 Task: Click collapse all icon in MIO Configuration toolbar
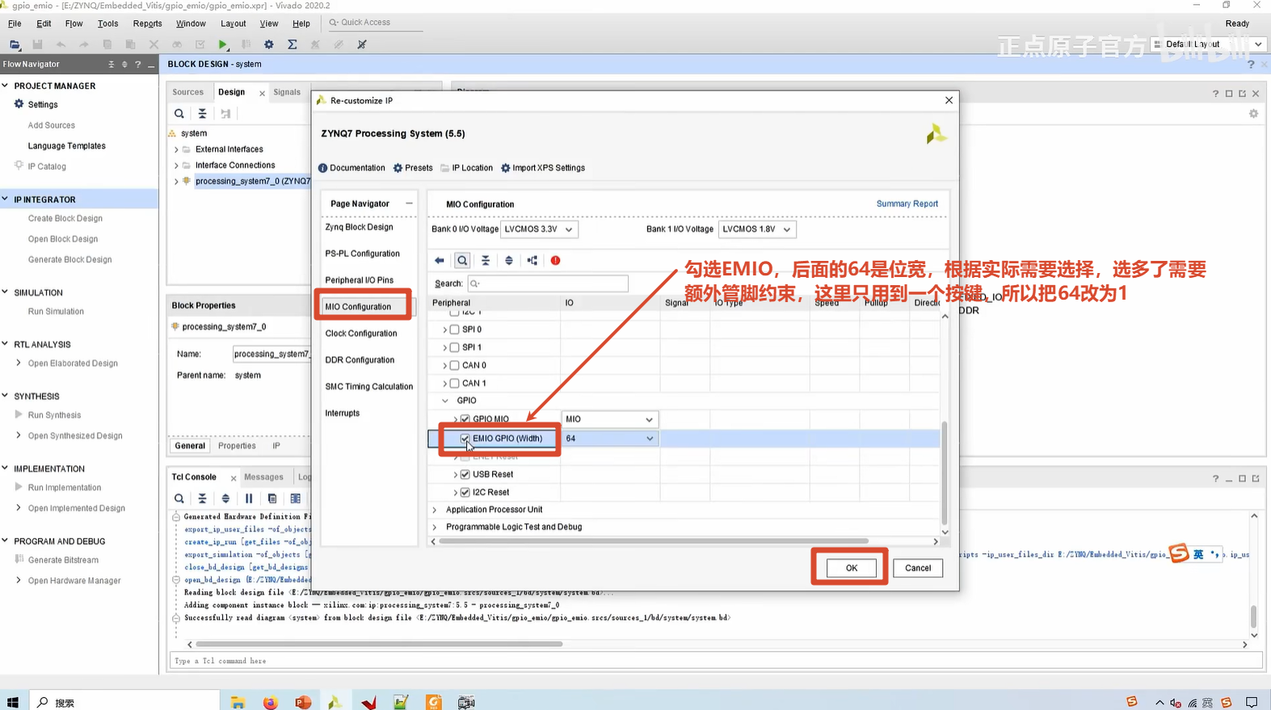tap(486, 261)
